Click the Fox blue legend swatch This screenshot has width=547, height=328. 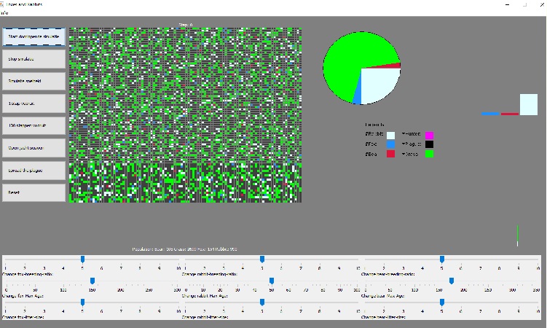pos(391,144)
